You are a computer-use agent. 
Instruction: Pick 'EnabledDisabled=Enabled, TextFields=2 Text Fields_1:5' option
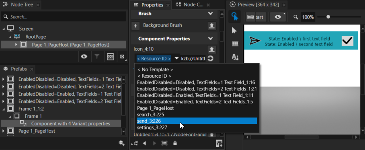[195, 102]
